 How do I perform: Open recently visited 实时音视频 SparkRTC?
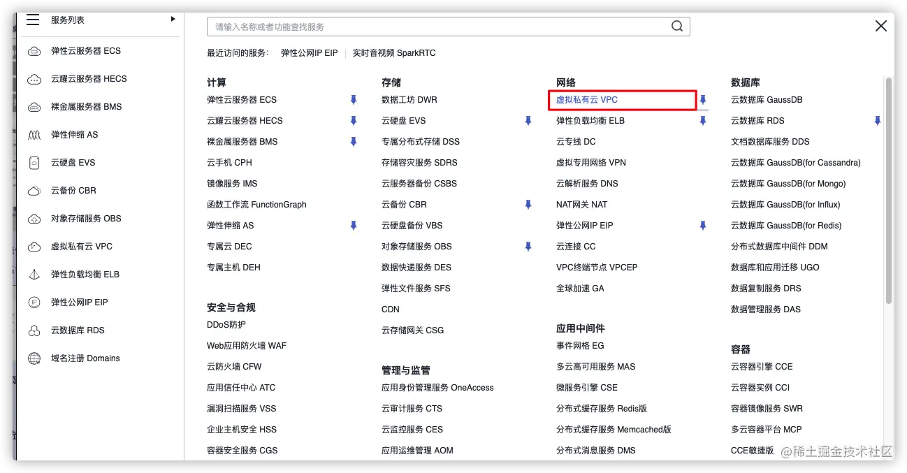394,53
